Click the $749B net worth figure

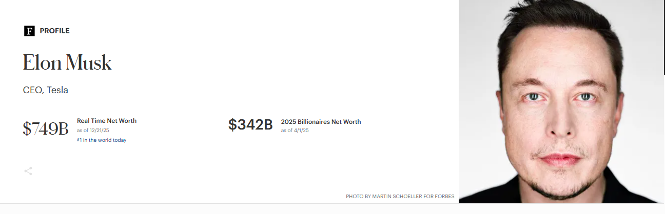46,129
